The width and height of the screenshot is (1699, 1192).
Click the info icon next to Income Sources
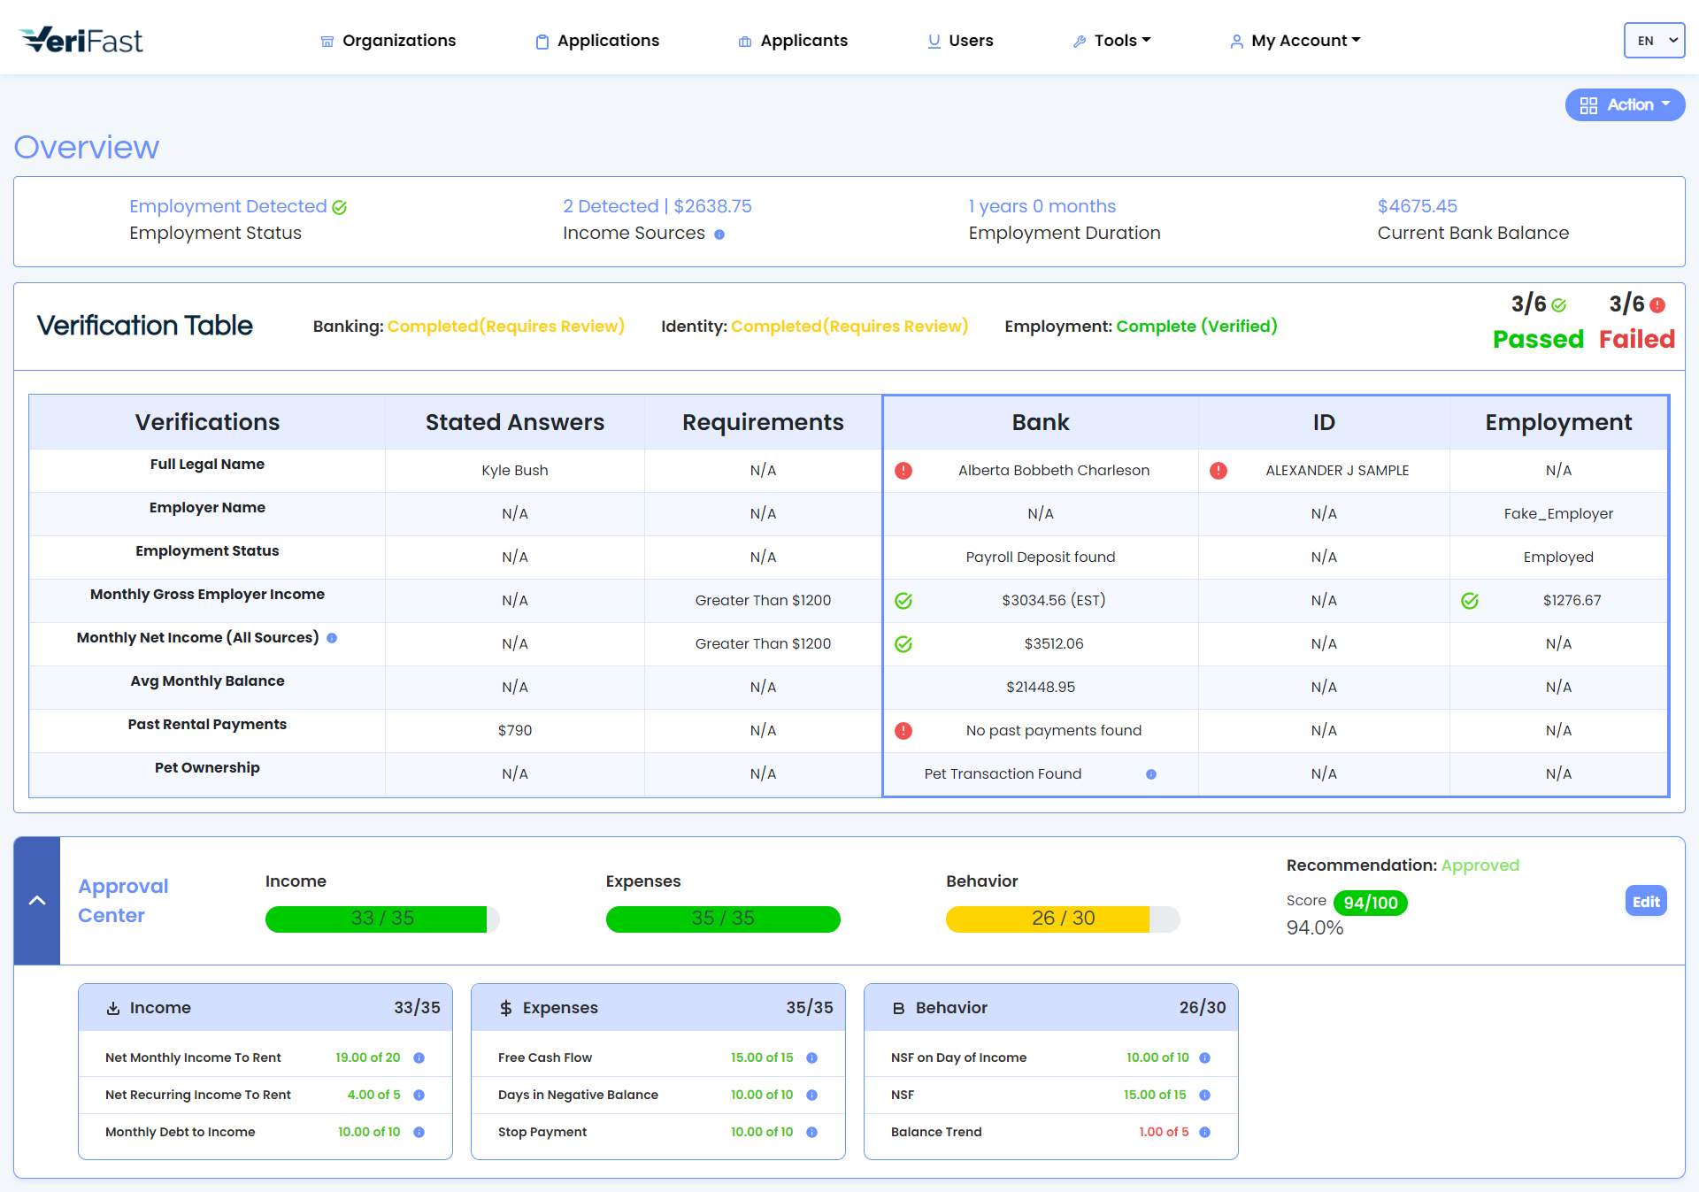pos(719,235)
